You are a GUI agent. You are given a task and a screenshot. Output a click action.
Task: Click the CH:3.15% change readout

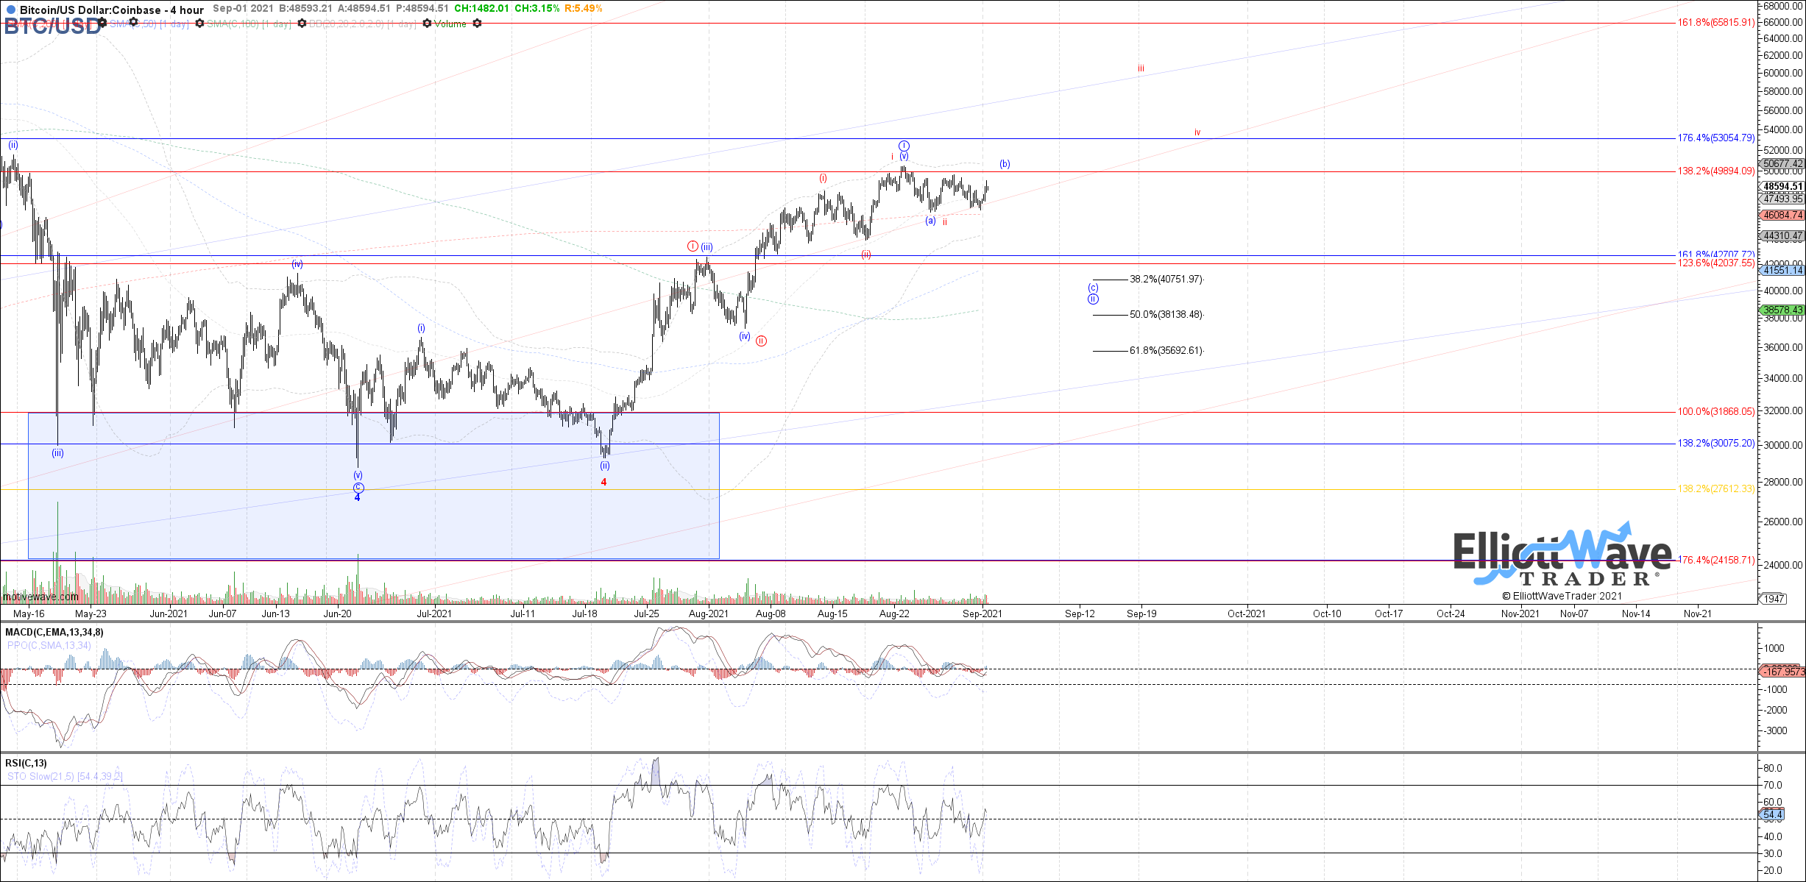pos(536,9)
